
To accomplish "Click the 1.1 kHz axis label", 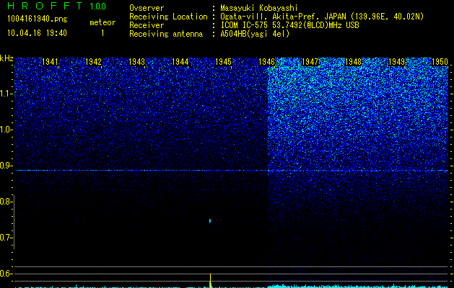I will coord(6,94).
